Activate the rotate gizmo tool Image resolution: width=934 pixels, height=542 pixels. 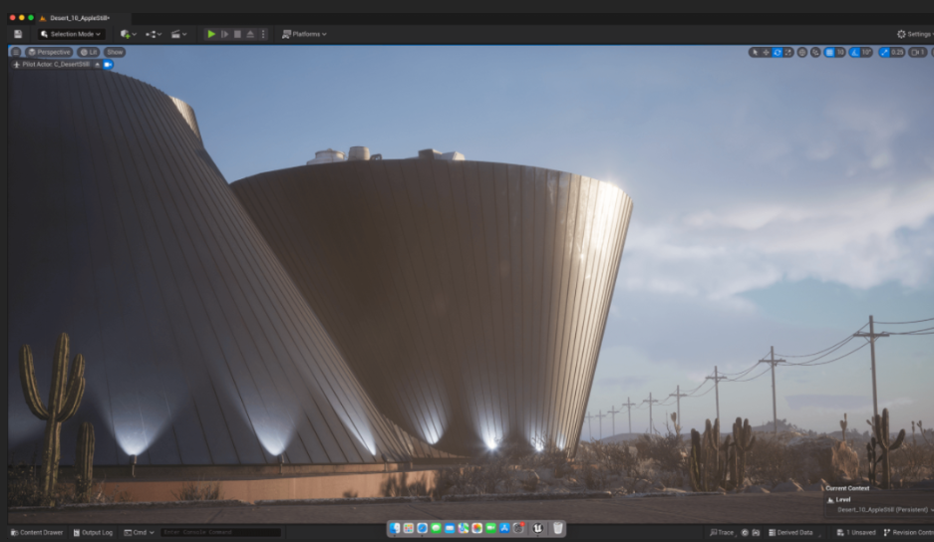point(778,52)
